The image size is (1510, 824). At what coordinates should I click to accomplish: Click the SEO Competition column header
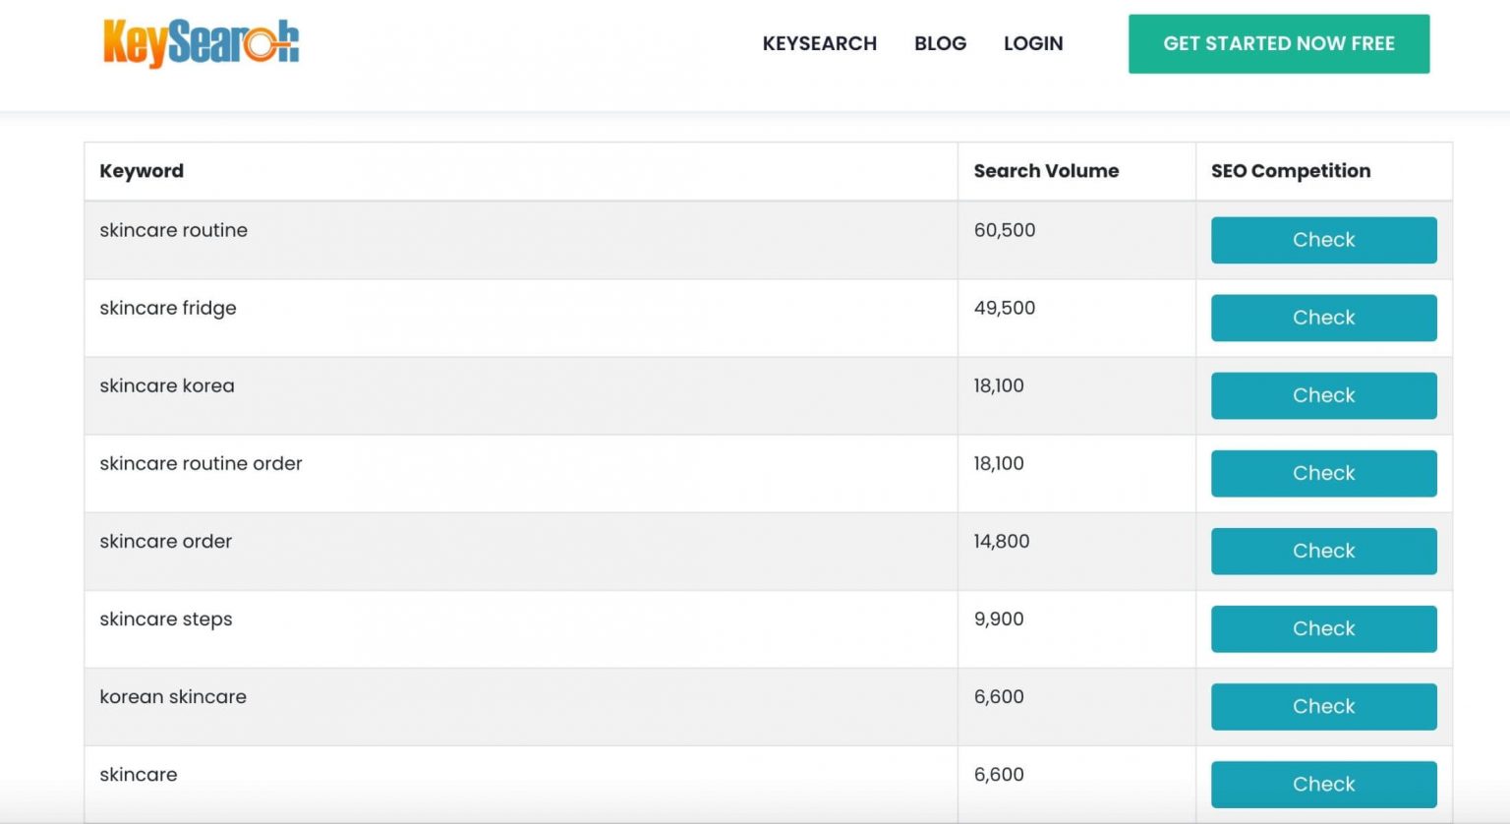pyautogui.click(x=1290, y=170)
